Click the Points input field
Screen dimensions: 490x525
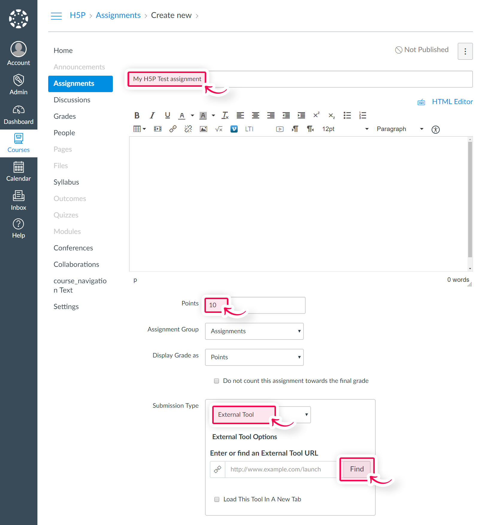pos(255,305)
